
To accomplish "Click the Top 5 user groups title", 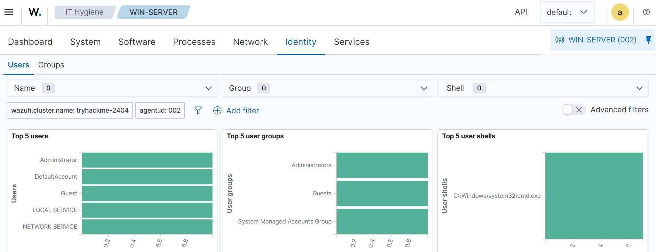I will (x=255, y=136).
